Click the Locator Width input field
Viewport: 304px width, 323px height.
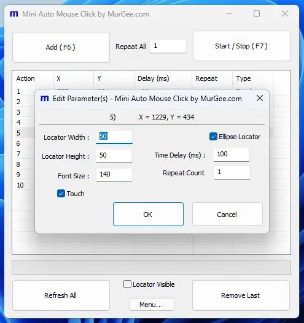(114, 137)
